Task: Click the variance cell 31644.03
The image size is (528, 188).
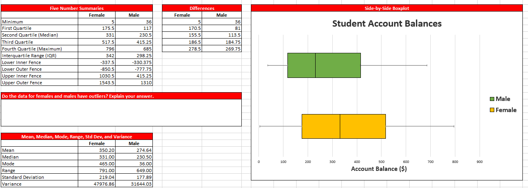Action: (134, 184)
